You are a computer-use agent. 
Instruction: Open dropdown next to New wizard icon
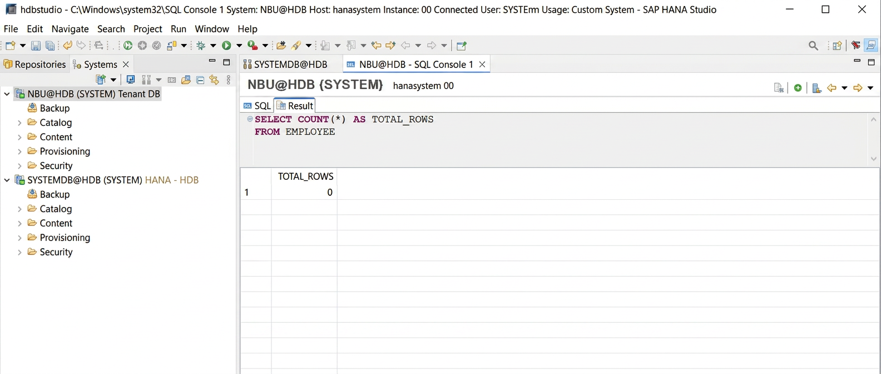click(23, 46)
